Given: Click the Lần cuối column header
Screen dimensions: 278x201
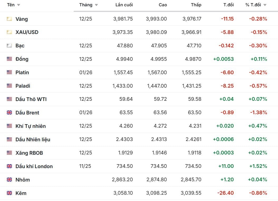Looking at the screenshot, I should coord(124,5).
